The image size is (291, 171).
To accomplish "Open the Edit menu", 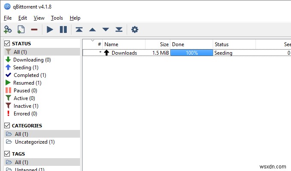I will pos(23,18).
